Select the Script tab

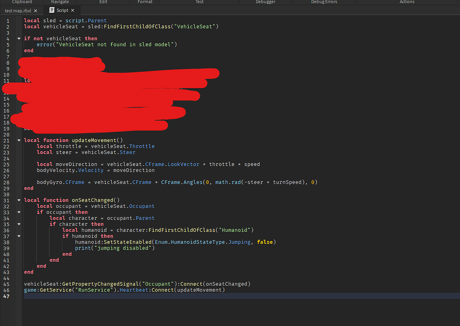pyautogui.click(x=62, y=10)
